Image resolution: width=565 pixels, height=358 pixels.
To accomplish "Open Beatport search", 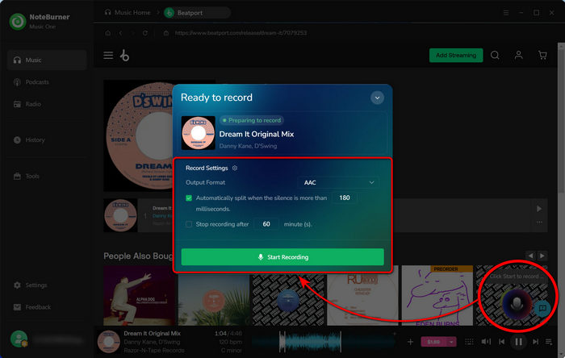I will tap(495, 55).
